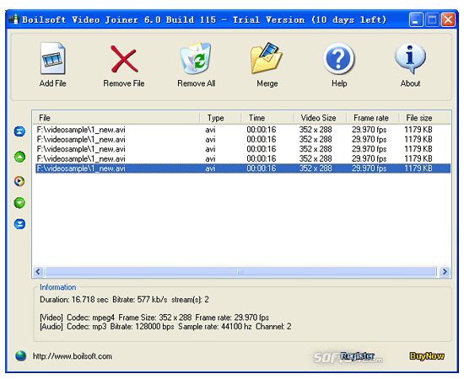Click the app icon in title bar

[x=13, y=19]
